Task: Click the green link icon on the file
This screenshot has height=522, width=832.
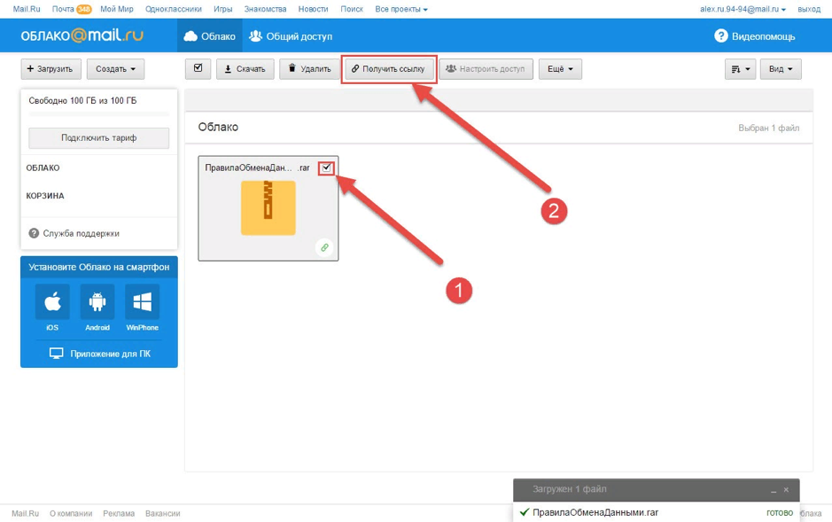Action: pos(324,248)
